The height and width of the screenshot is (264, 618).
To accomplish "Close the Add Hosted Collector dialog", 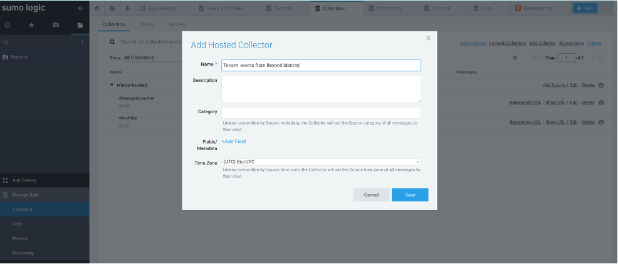I will (x=428, y=38).
